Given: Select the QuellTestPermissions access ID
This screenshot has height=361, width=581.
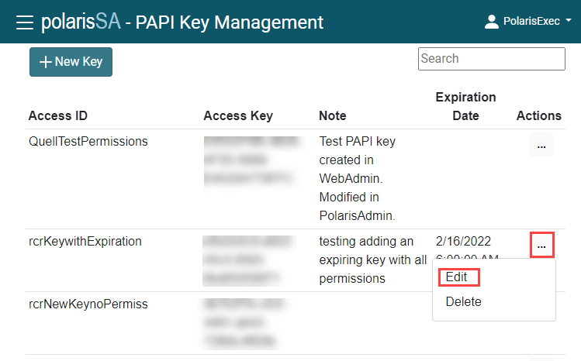Looking at the screenshot, I should (88, 141).
